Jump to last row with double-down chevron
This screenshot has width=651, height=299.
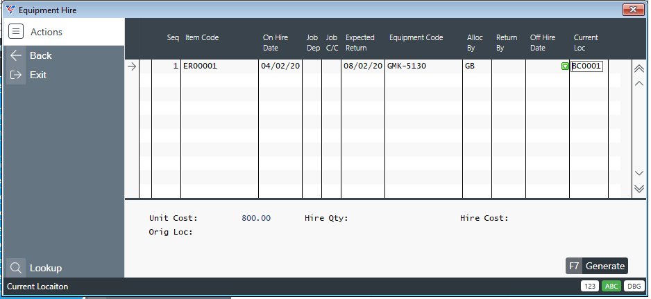pos(639,189)
